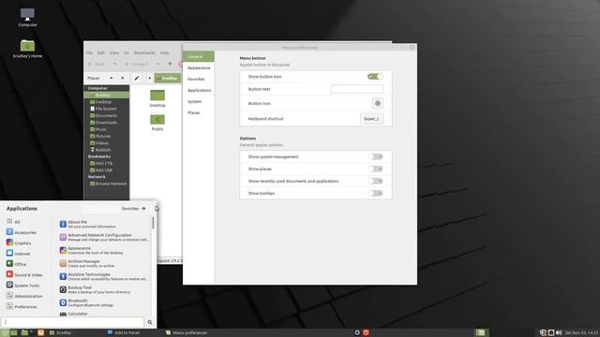Image resolution: width=600 pixels, height=337 pixels.
Task: Open the System tab in Menu preferences
Action: [194, 102]
